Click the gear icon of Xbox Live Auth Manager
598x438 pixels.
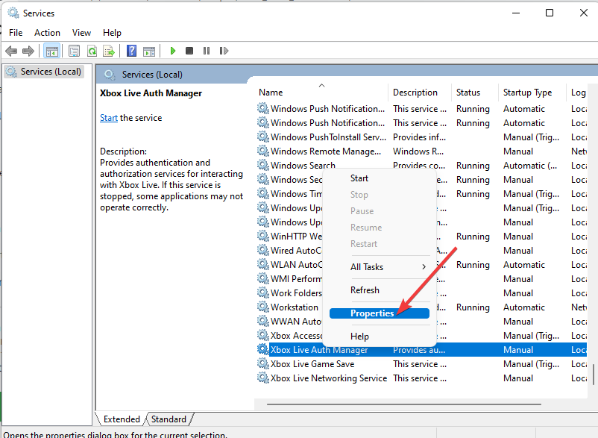coord(262,349)
